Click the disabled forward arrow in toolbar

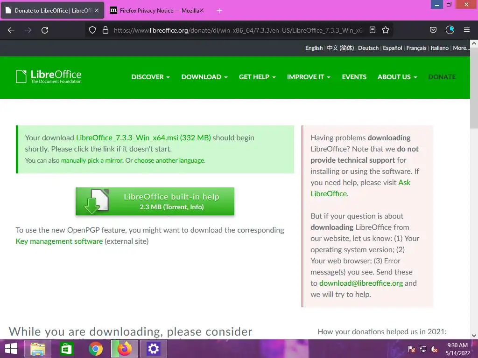point(28,30)
